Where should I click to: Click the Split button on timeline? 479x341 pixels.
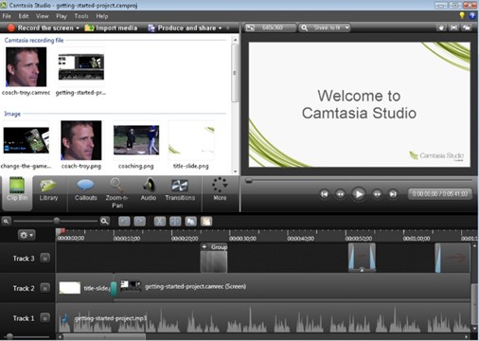[x=175, y=222]
